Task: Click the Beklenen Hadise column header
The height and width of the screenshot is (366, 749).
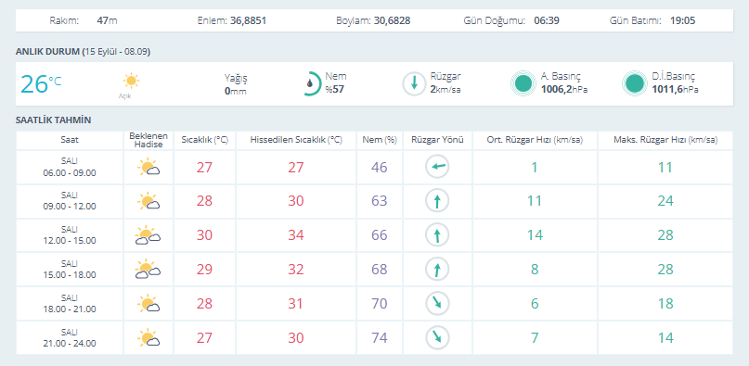Action: pyautogui.click(x=149, y=140)
